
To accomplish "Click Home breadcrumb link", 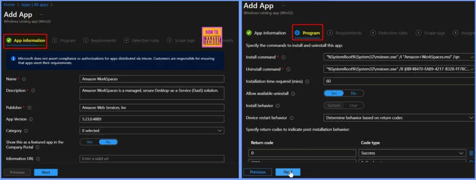I will 9,5.
